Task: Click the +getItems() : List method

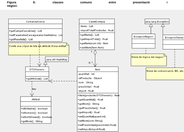Action: coord(89,35)
